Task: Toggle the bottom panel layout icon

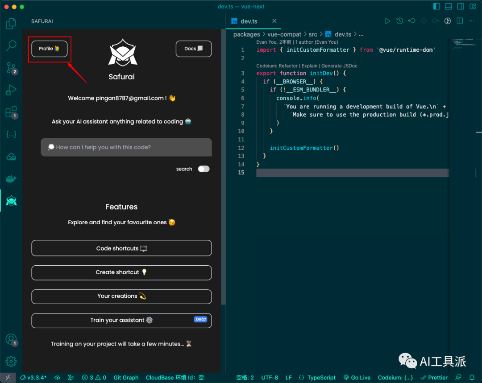Action: pyautogui.click(x=449, y=6)
